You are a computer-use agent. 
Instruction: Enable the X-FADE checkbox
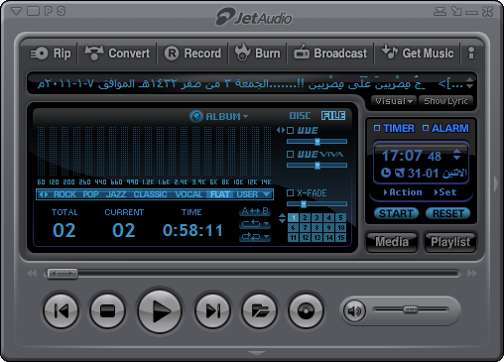pos(290,192)
